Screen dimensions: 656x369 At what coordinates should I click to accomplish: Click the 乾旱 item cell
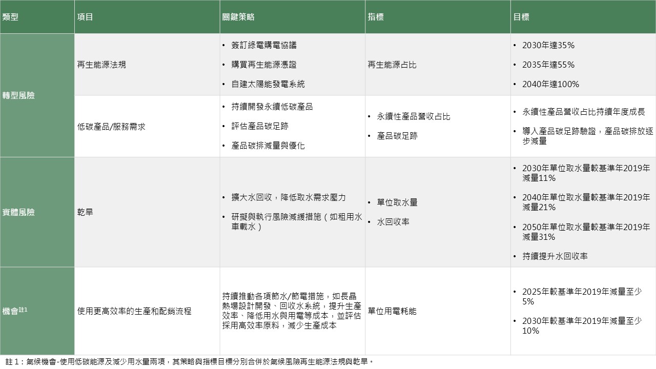click(85, 212)
